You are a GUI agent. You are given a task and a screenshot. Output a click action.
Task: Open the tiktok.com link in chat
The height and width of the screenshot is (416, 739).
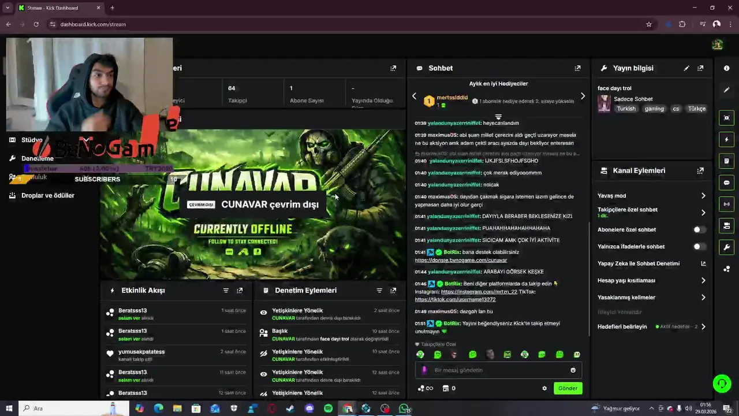point(455,300)
